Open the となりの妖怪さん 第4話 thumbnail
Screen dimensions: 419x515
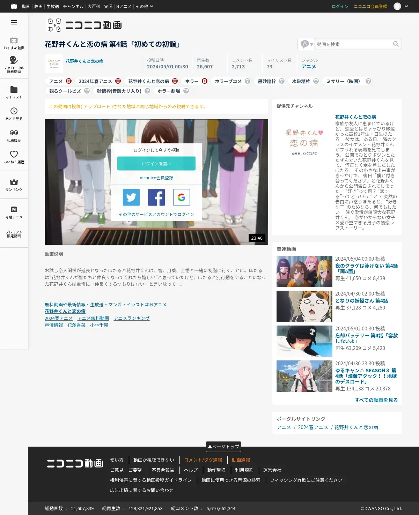(x=304, y=306)
